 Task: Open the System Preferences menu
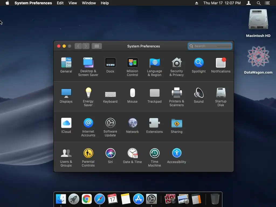click(33, 3)
